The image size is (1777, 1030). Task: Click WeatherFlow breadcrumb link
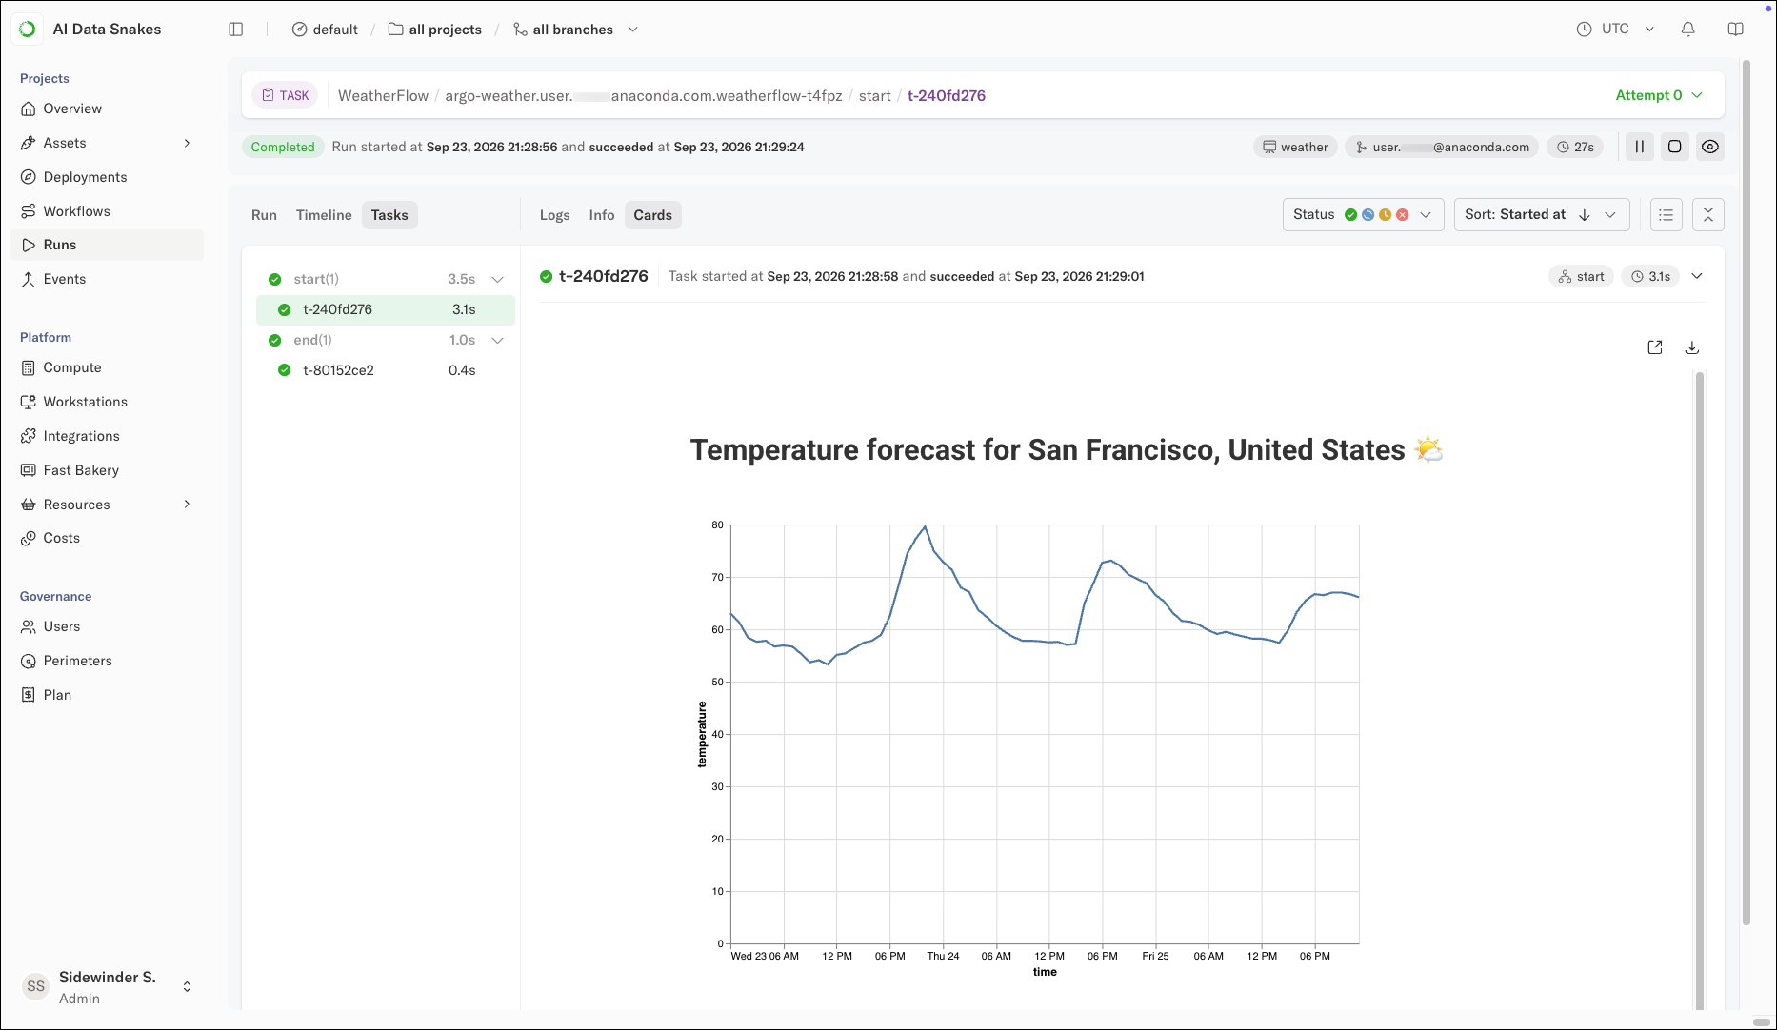coord(384,95)
